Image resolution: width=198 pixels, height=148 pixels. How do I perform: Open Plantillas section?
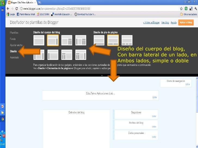coord(14,33)
